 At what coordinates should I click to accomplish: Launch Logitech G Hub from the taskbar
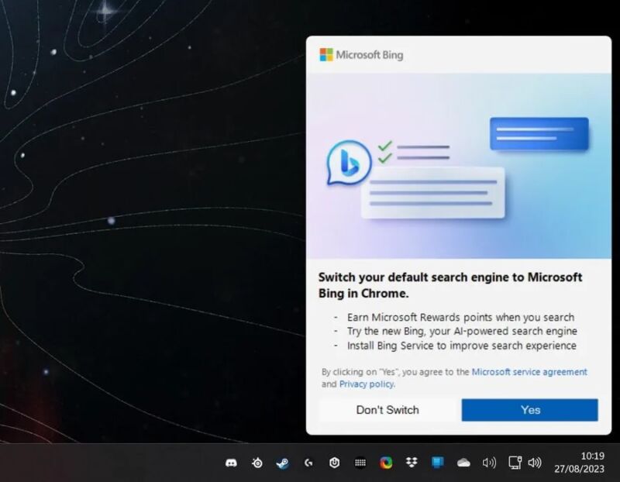(x=308, y=463)
